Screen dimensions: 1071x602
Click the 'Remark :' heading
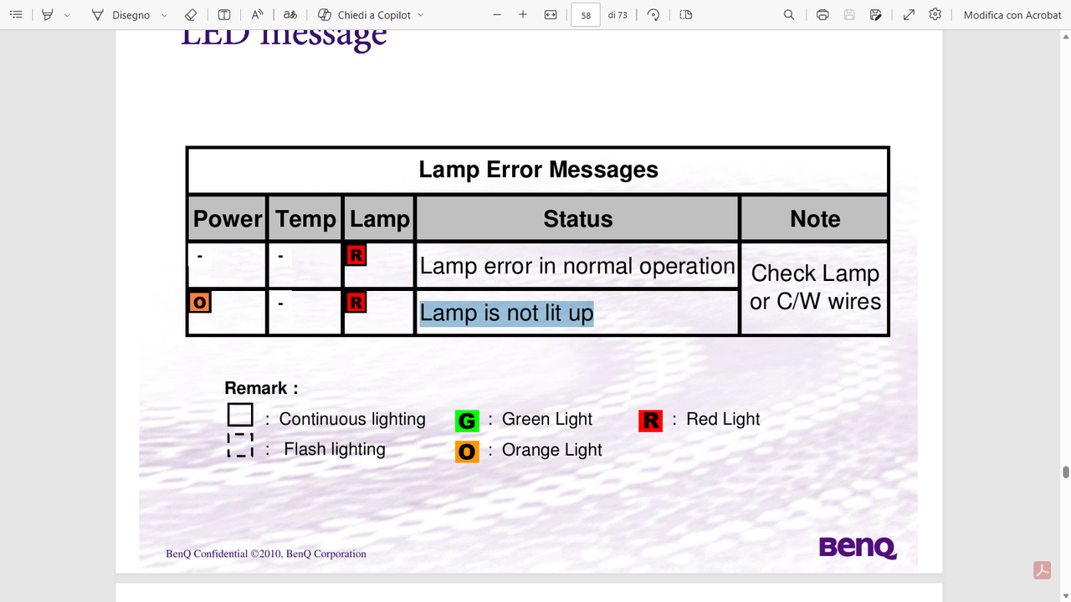[x=261, y=388]
